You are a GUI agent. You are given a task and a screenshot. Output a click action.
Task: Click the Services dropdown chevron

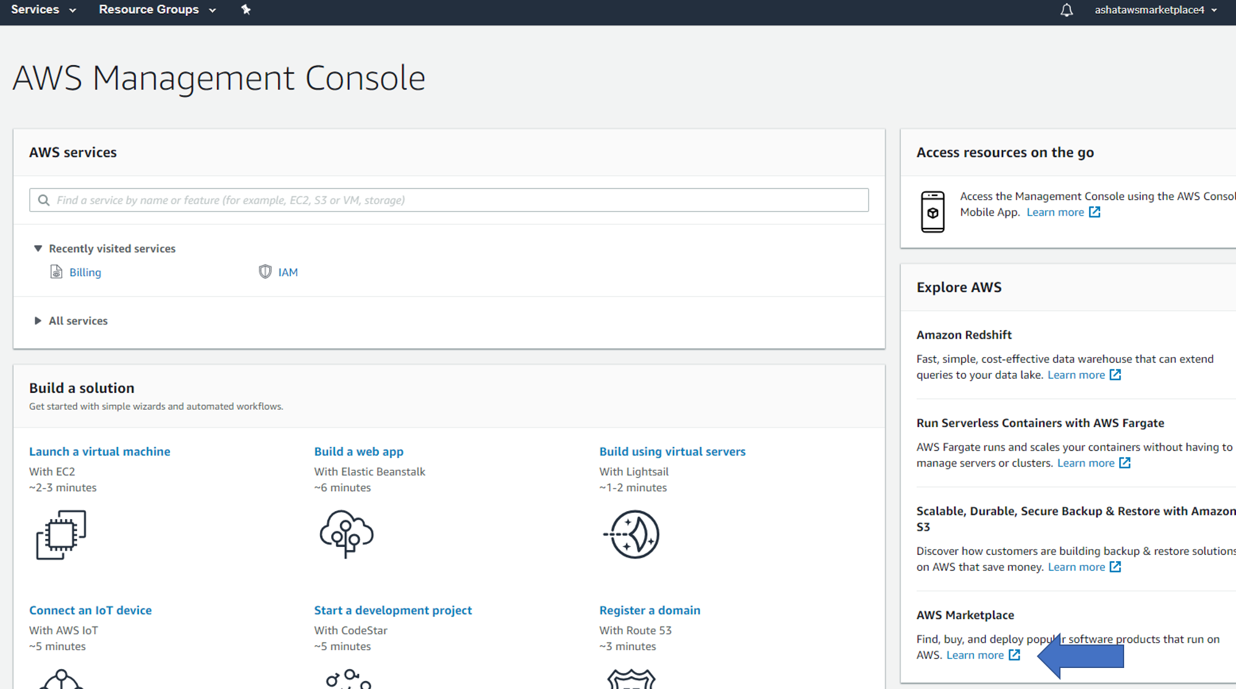pyautogui.click(x=72, y=11)
